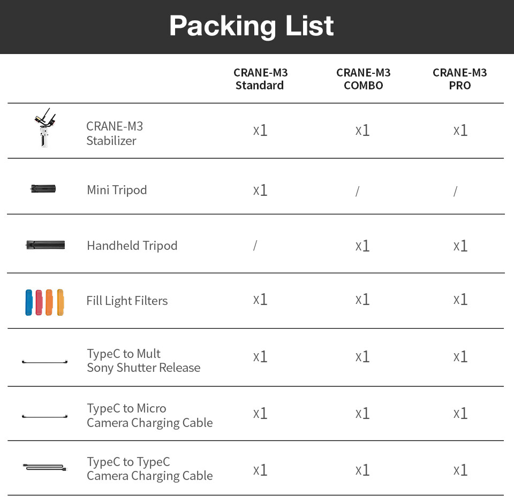Click the blue fill light filter
The image size is (514, 503).
point(29,302)
